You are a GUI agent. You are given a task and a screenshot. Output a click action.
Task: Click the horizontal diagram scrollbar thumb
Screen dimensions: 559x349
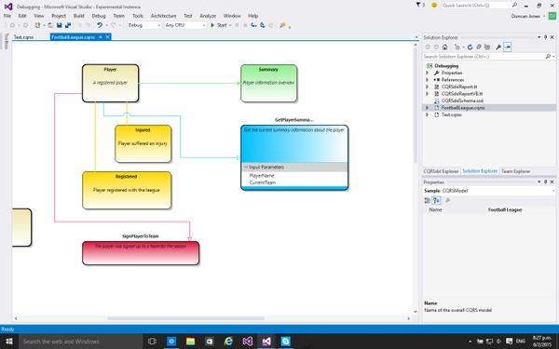(x=185, y=318)
